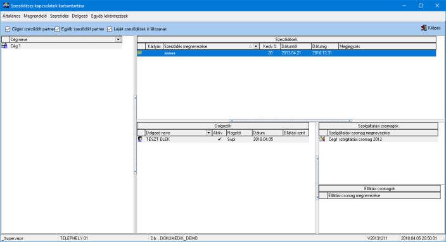This screenshot has height=242, width=446.
Task: Click the Rögzítő column header
Action: (239, 133)
